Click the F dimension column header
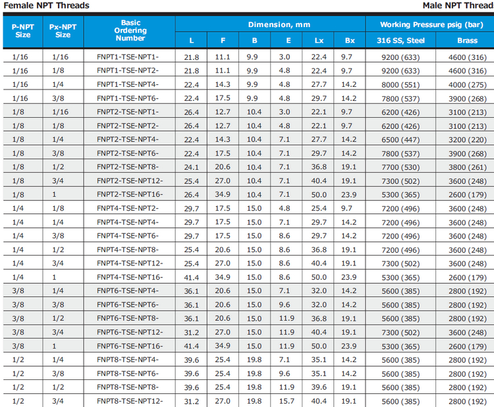The height and width of the screenshot is (407, 494). pos(223,40)
